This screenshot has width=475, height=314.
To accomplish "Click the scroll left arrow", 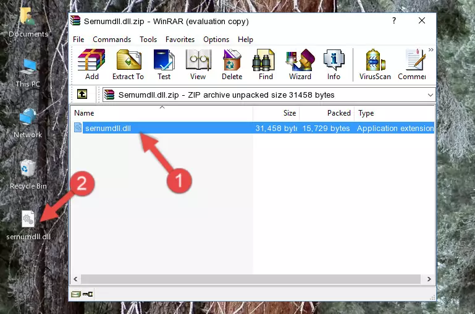I will point(75,279).
